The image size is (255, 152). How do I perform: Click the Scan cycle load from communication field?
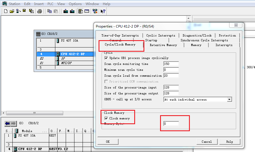[x=171, y=76]
